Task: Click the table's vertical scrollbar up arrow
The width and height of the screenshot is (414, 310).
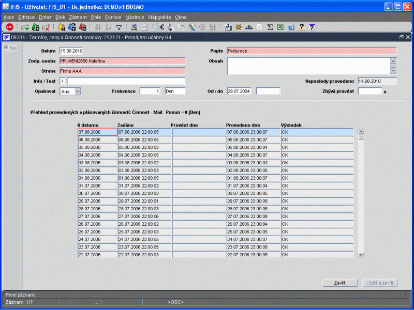Action: [x=361, y=131]
